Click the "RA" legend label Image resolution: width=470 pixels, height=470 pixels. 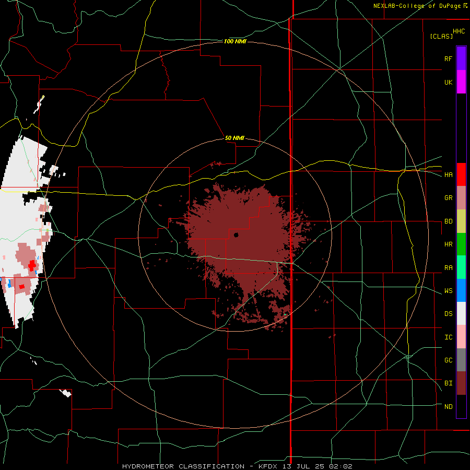pyautogui.click(x=448, y=268)
